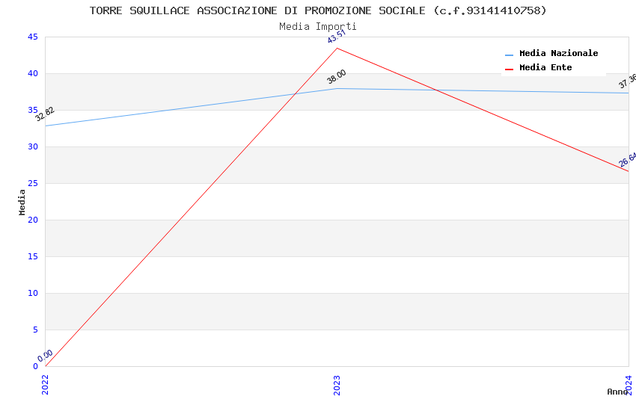Click the red line peak at 2023
Screen dimensions: 636x411
pyautogui.click(x=337, y=48)
